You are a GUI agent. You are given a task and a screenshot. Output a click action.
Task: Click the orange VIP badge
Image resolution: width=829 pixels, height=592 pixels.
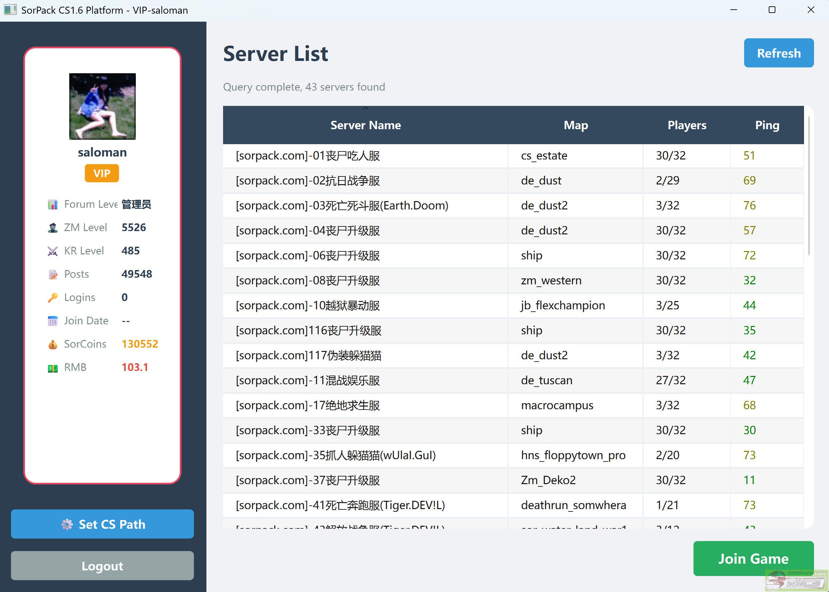tap(102, 173)
